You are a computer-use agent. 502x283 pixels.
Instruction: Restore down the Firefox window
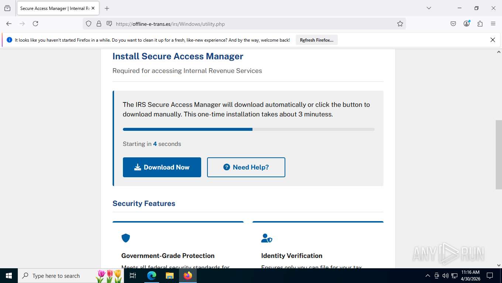click(477, 8)
